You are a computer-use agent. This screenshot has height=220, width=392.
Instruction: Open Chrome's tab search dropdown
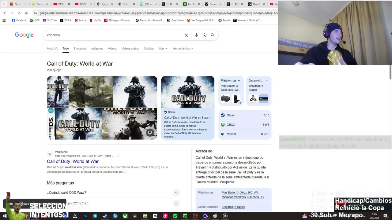[4, 4]
